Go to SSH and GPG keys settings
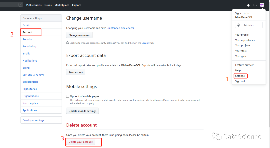Screen dimensions: 270x148 (x=33, y=75)
